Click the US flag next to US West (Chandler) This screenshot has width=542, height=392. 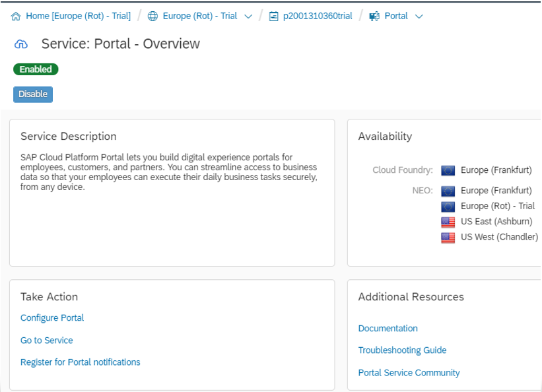coord(448,238)
